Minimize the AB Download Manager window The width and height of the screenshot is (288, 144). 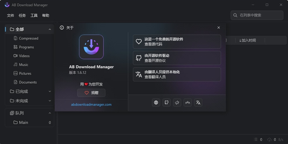coord(253,5)
